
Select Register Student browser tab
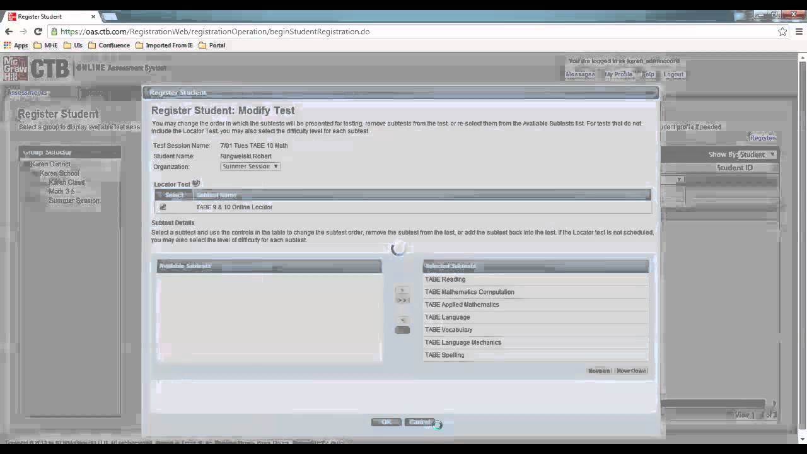(x=50, y=16)
